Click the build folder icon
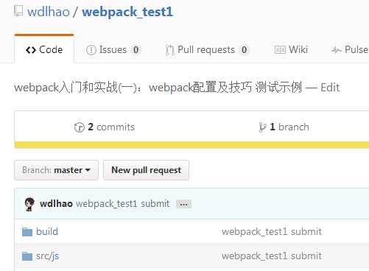The image size is (369, 271). click(27, 232)
